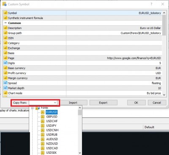Click the EURUSD_tickstory symbol value
The width and height of the screenshot is (169, 155).
coord(150,13)
